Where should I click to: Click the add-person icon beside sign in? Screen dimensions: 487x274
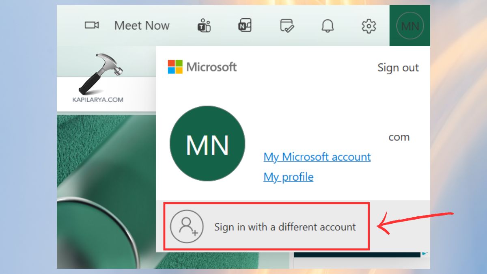(x=187, y=227)
